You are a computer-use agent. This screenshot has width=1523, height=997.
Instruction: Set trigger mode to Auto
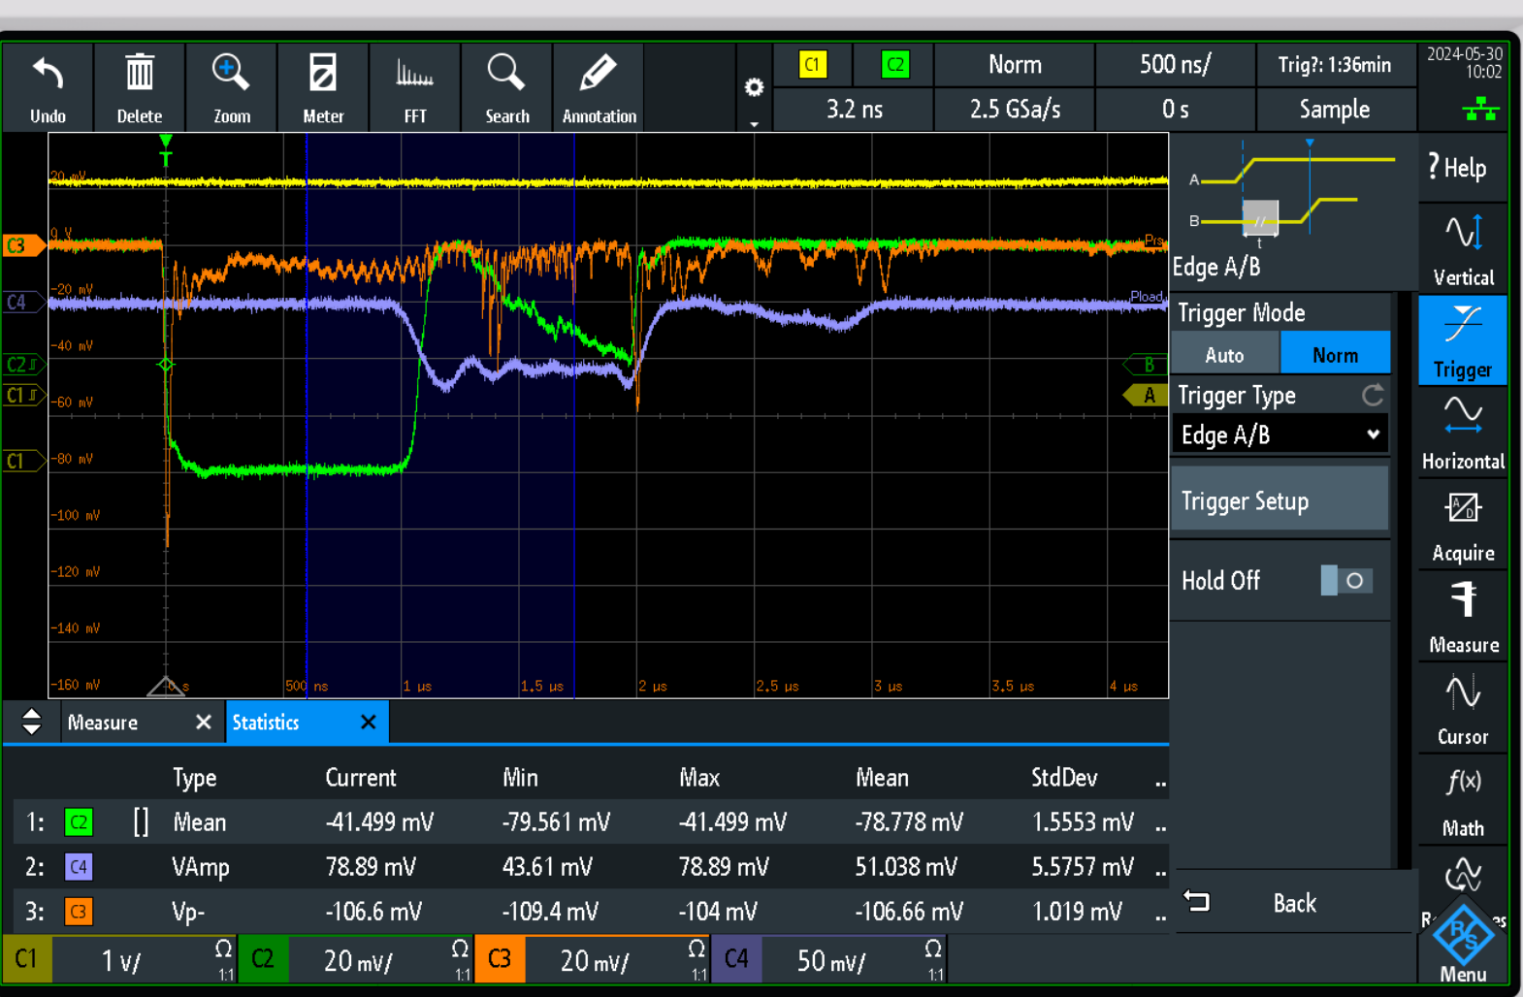[1225, 355]
